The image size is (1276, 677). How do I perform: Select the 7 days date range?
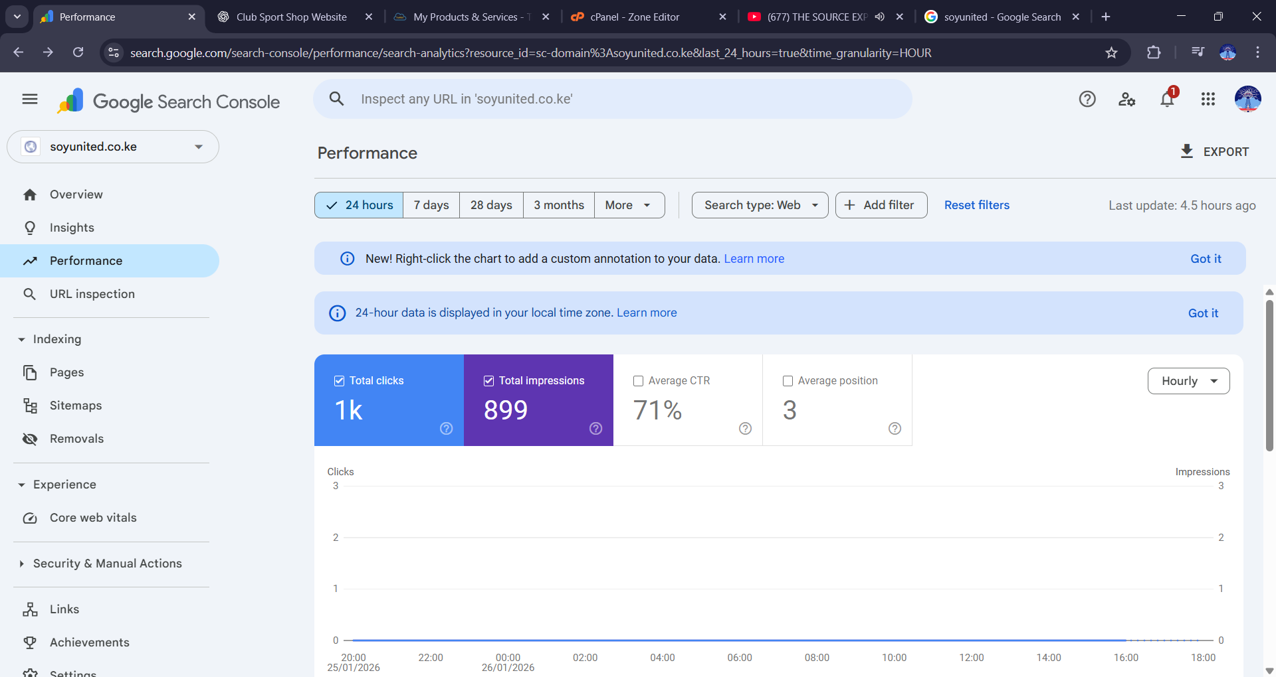[x=431, y=205]
